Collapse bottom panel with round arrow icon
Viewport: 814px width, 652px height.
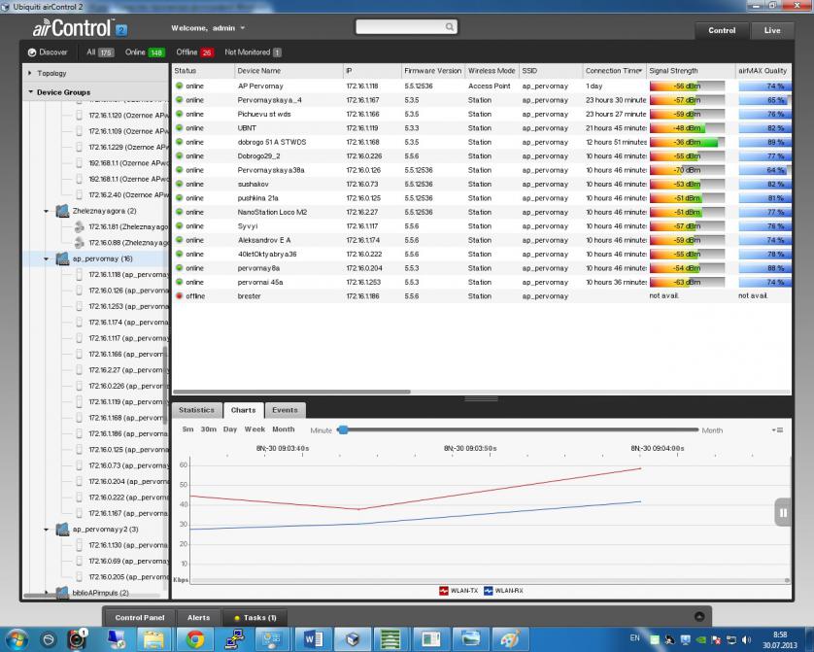[x=699, y=617]
